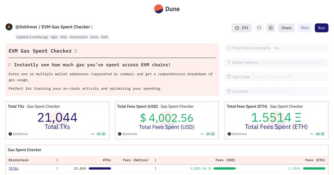Viewport: 334px width, 175px height.
Task: Click the text icon beside Wallet Address
Action: point(229,63)
